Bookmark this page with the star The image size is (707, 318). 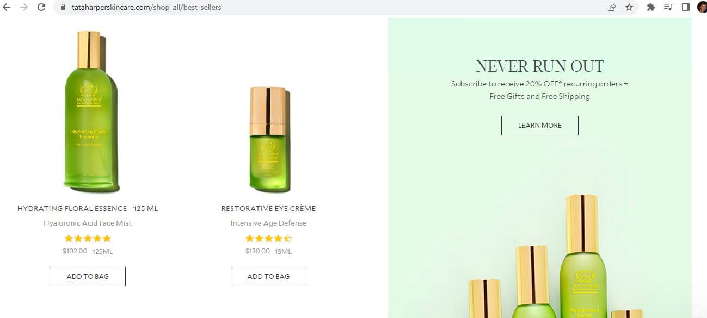click(x=629, y=8)
